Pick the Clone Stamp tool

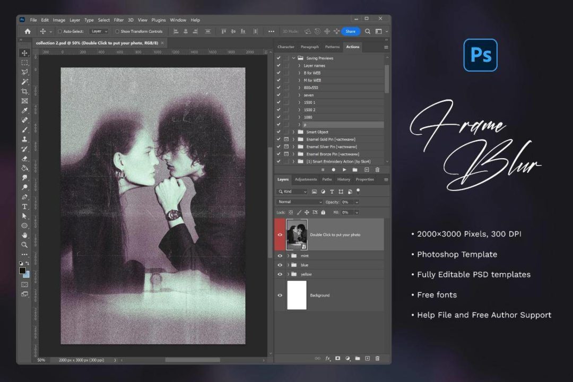click(24, 139)
